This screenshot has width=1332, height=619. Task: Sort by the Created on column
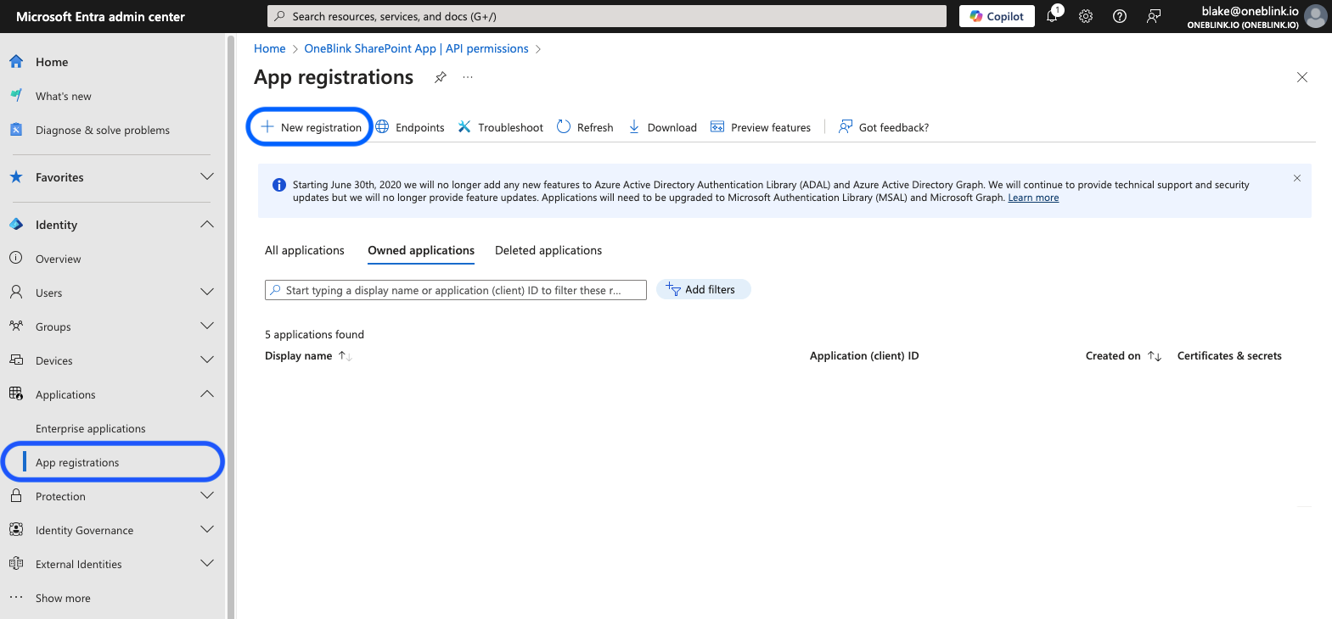(1123, 356)
